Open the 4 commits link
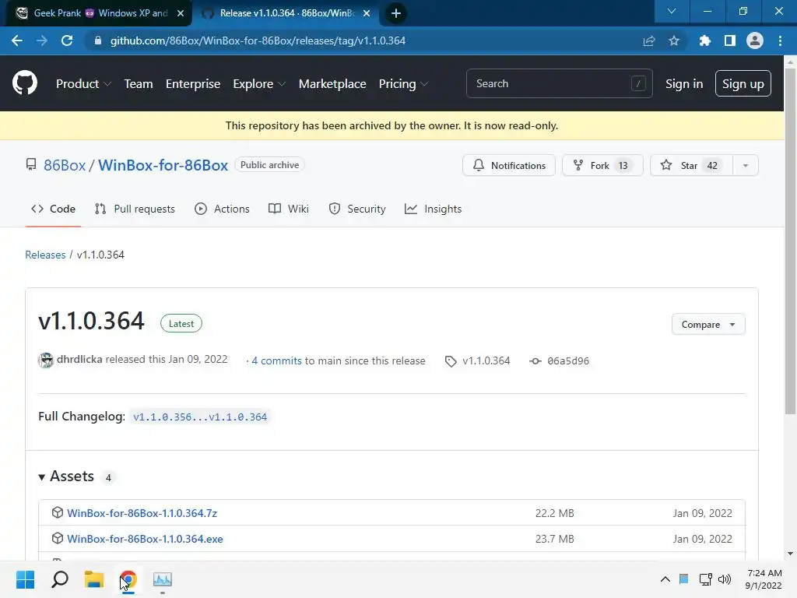797x598 pixels. point(276,361)
